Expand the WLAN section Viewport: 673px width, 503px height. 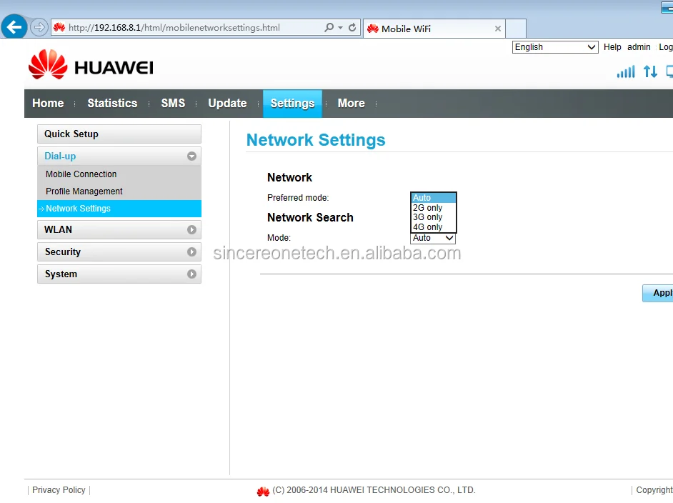tap(119, 229)
